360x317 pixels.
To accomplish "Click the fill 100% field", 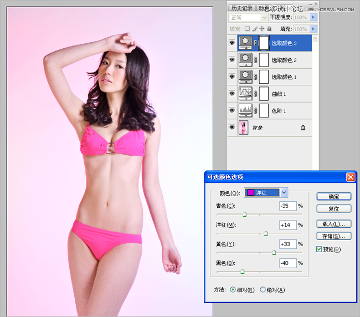I will tap(301, 29).
